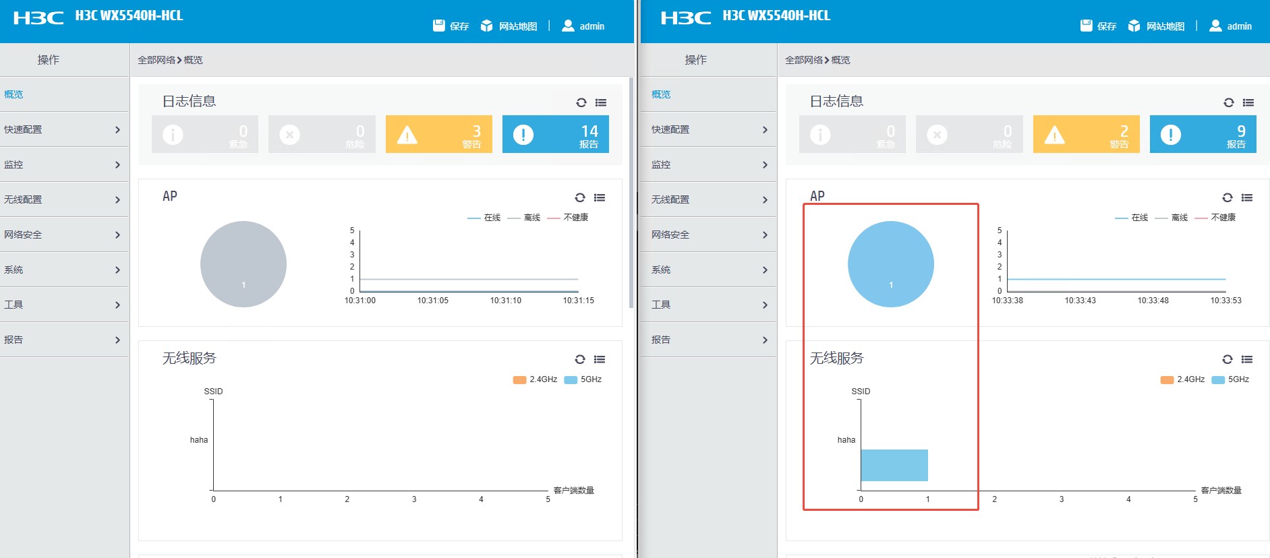Click 全部网络 breadcrumb in the left window
This screenshot has width=1270, height=558.
point(156,60)
